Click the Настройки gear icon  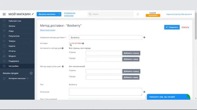point(4,66)
